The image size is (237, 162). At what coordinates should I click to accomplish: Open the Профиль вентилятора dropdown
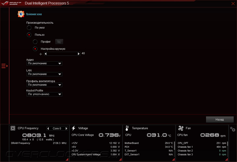click(44, 85)
